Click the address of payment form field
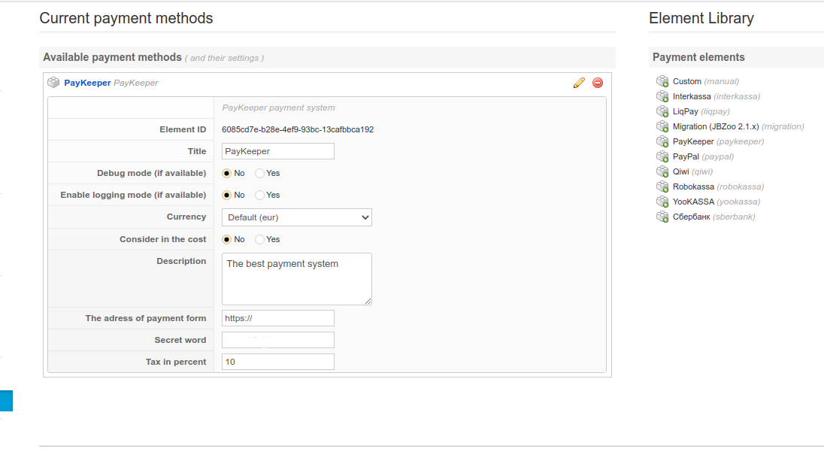Image resolution: width=824 pixels, height=461 pixels. 278,319
